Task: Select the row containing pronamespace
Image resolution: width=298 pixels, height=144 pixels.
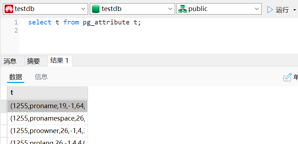Action: (49, 118)
